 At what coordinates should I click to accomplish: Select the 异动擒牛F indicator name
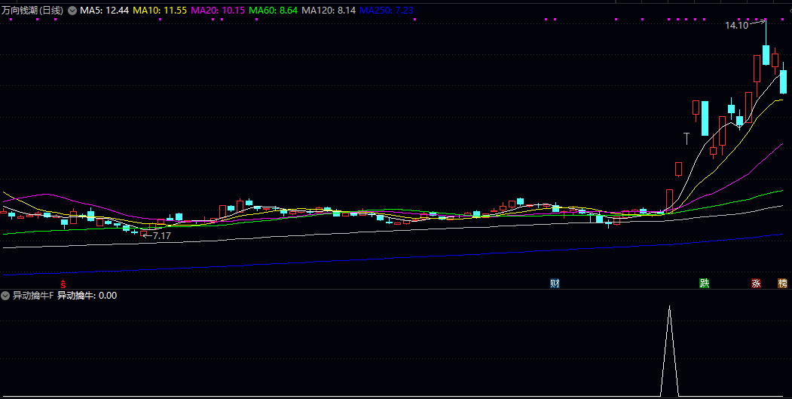tap(33, 296)
